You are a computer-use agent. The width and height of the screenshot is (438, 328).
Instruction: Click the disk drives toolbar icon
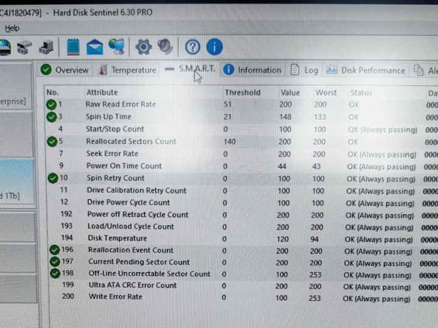point(24,47)
